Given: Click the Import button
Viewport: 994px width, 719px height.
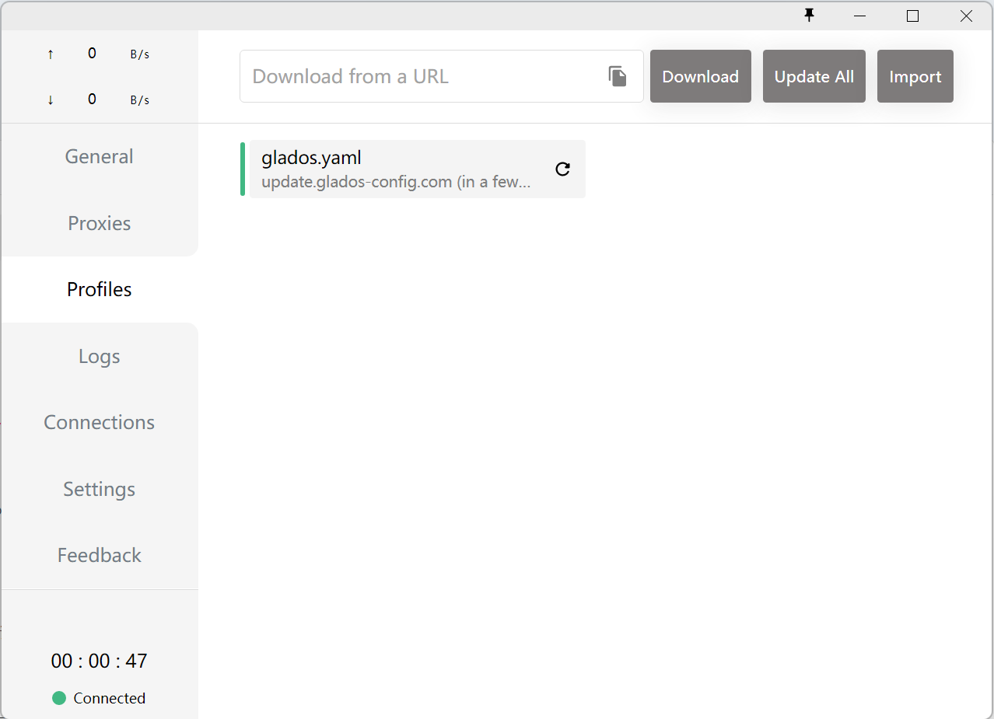Looking at the screenshot, I should click(x=915, y=76).
